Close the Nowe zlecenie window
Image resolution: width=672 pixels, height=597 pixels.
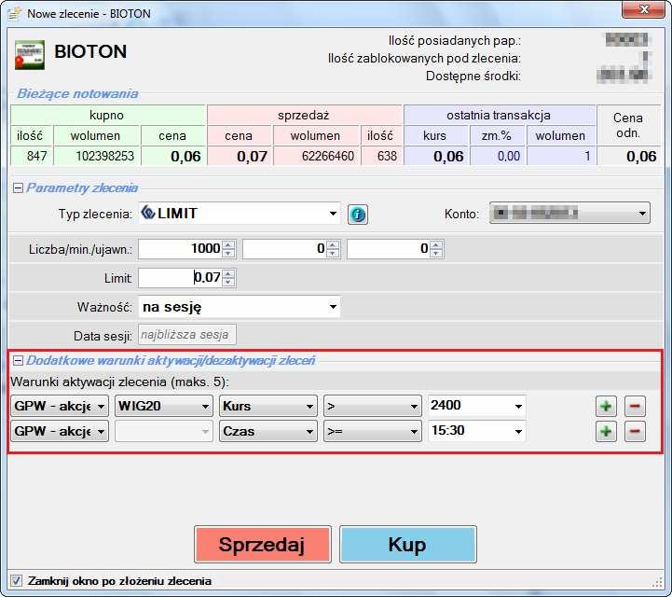click(643, 9)
